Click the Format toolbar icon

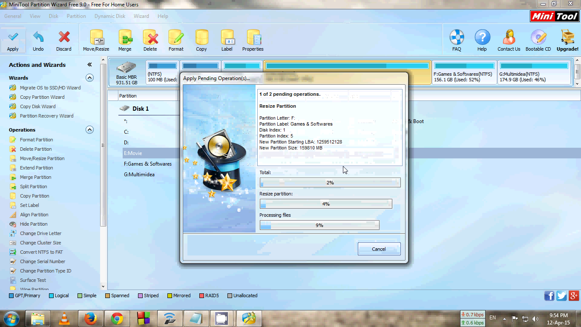pyautogui.click(x=176, y=38)
